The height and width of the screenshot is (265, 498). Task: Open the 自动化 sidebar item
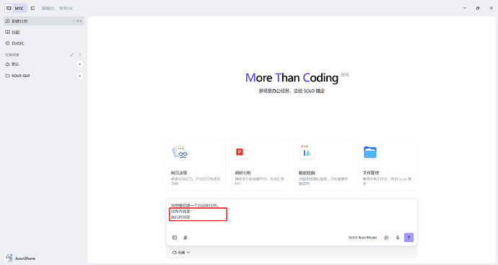(x=44, y=43)
